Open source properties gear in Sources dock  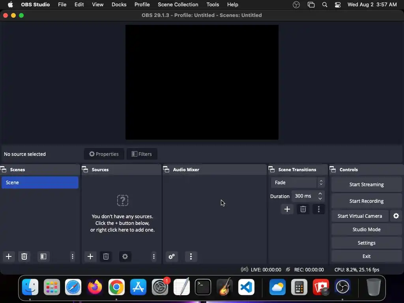coord(125,256)
